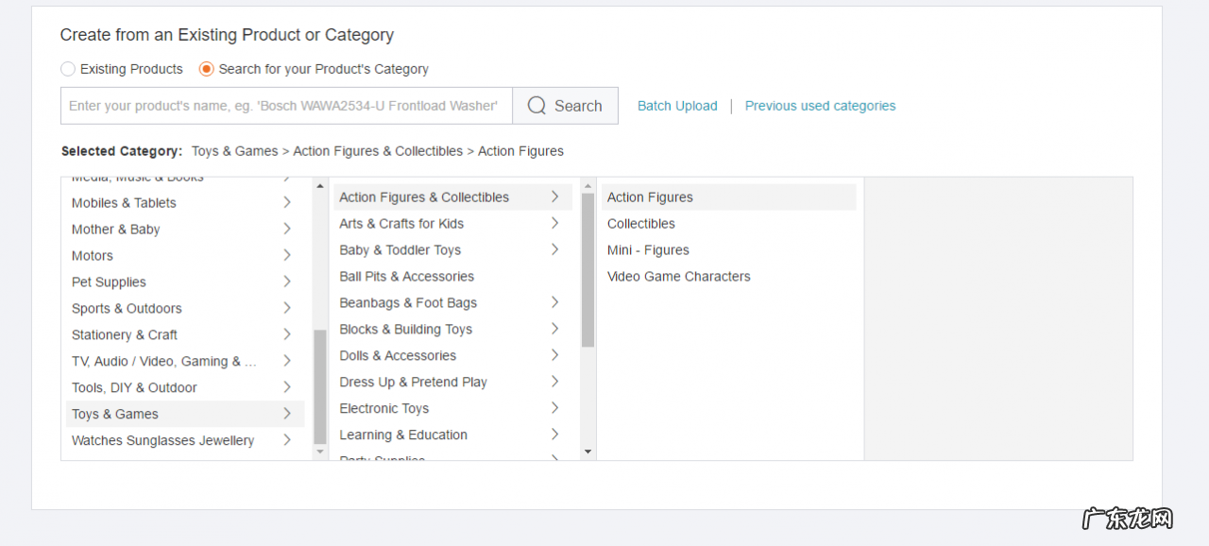Image resolution: width=1209 pixels, height=546 pixels.
Task: Choose Ball Pits & Accessories subcategory
Action: 406,277
